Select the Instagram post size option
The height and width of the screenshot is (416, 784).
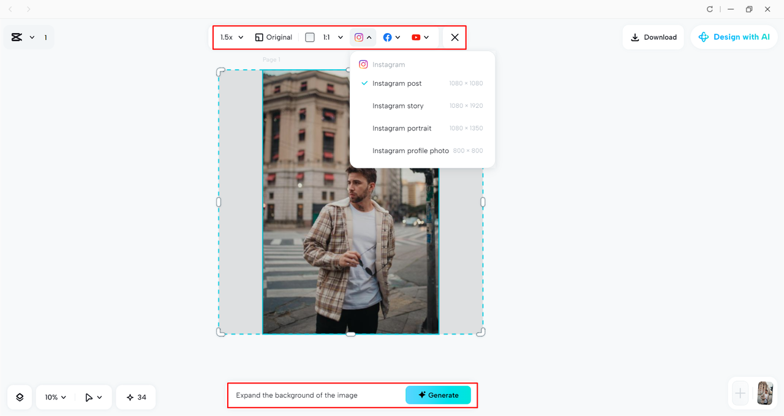coord(397,83)
